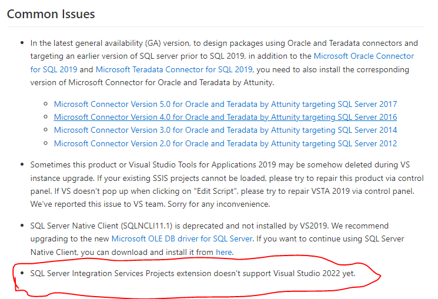
Task: Click the Common Issues heading
Action: (x=51, y=14)
